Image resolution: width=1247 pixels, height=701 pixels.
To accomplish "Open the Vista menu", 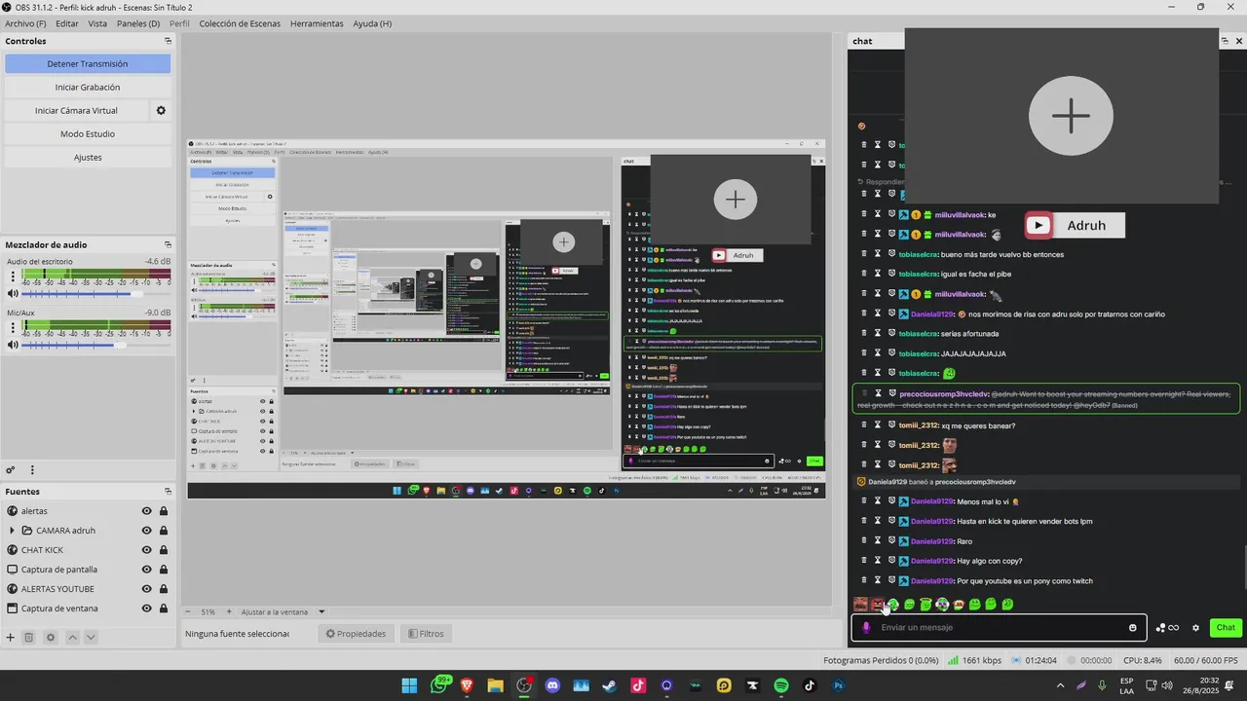I will tap(97, 23).
